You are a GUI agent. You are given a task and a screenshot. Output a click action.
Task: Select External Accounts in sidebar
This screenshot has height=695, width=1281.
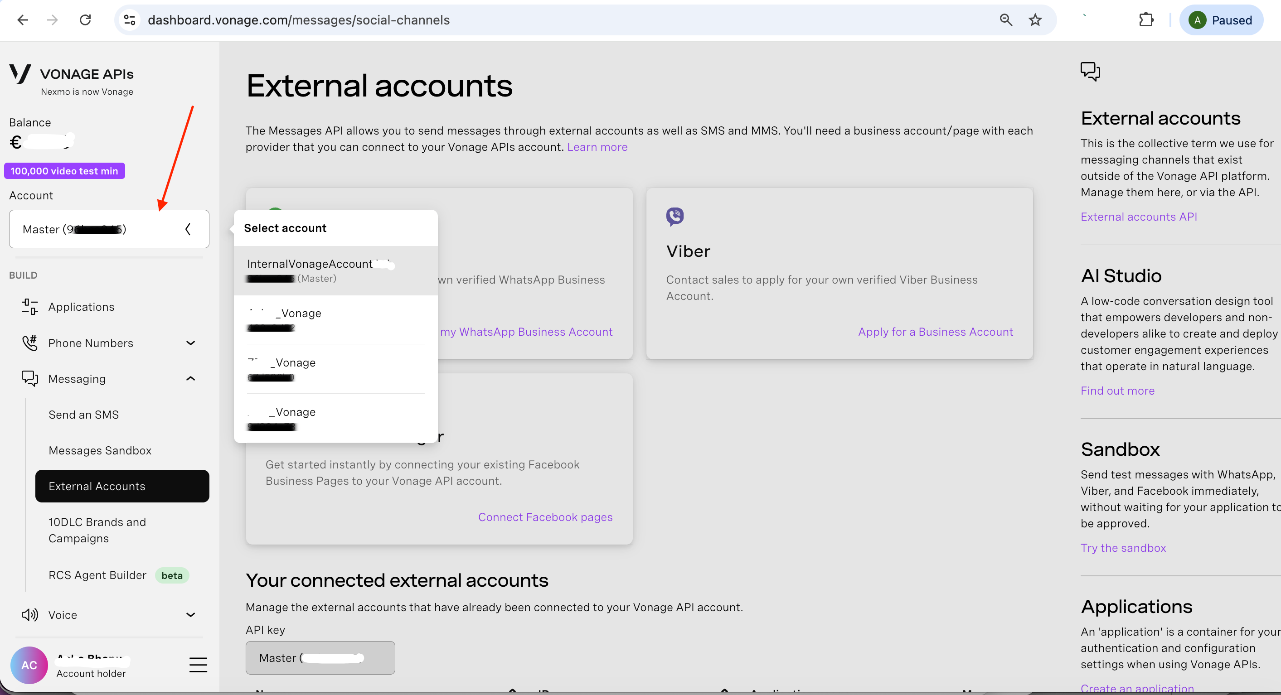pos(122,486)
